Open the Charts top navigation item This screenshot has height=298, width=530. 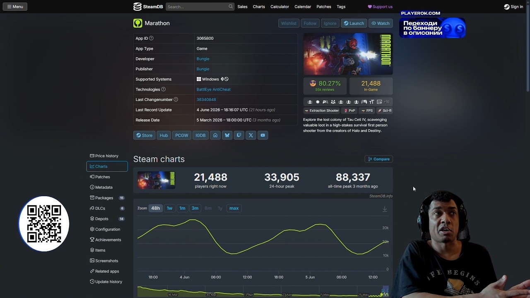click(259, 7)
